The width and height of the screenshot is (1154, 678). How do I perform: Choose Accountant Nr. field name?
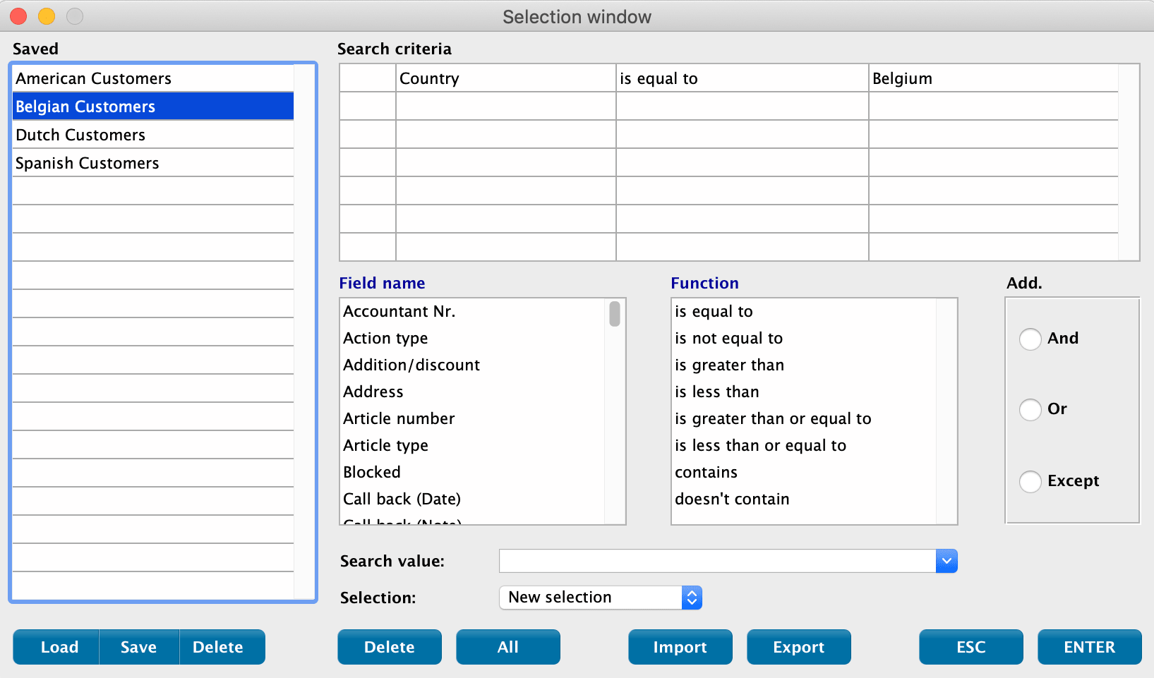click(x=473, y=311)
